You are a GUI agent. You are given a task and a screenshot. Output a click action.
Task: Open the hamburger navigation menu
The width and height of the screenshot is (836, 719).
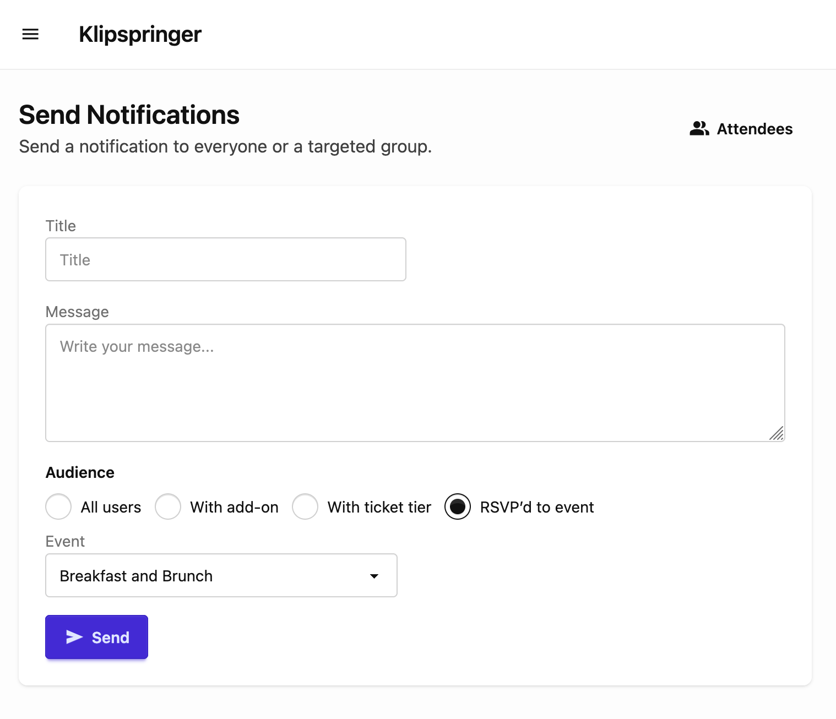click(30, 34)
